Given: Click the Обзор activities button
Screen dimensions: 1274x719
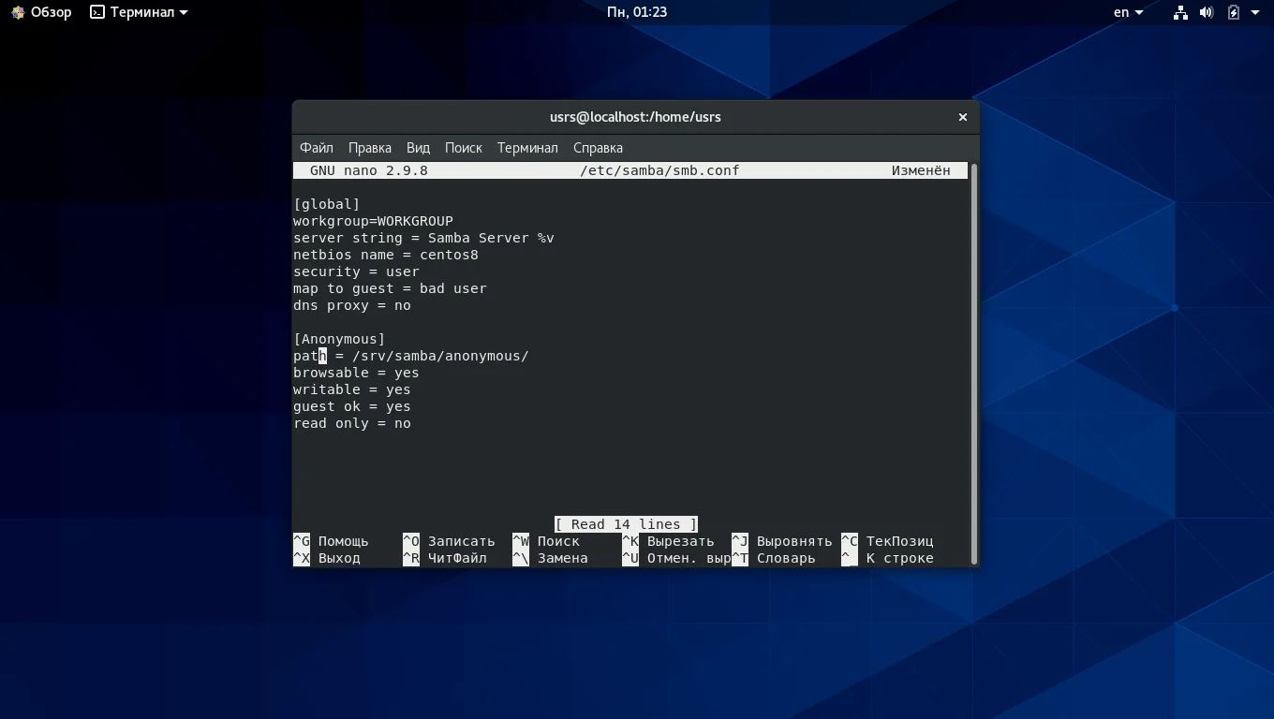Looking at the screenshot, I should 51,12.
